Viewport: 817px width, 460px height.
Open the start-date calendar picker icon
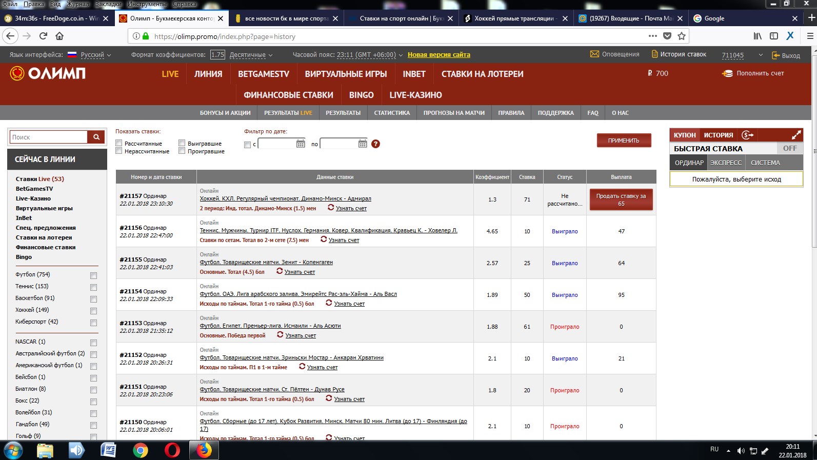(x=301, y=144)
